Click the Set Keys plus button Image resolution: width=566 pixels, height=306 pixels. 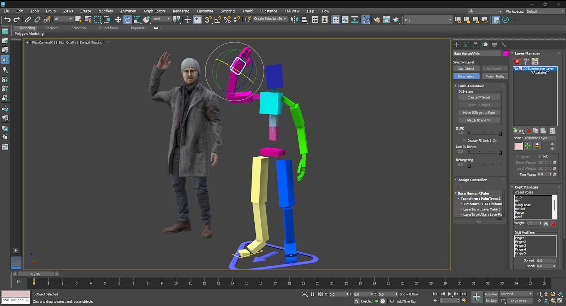coord(477,297)
